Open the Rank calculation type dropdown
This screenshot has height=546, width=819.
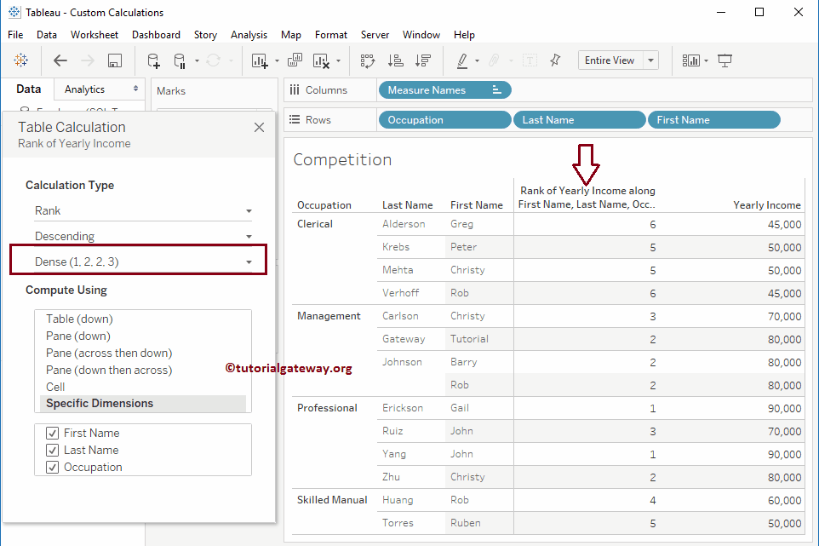click(144, 210)
